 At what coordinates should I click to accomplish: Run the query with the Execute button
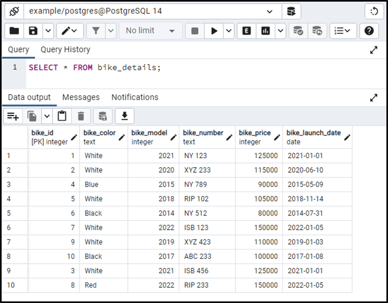[213, 31]
